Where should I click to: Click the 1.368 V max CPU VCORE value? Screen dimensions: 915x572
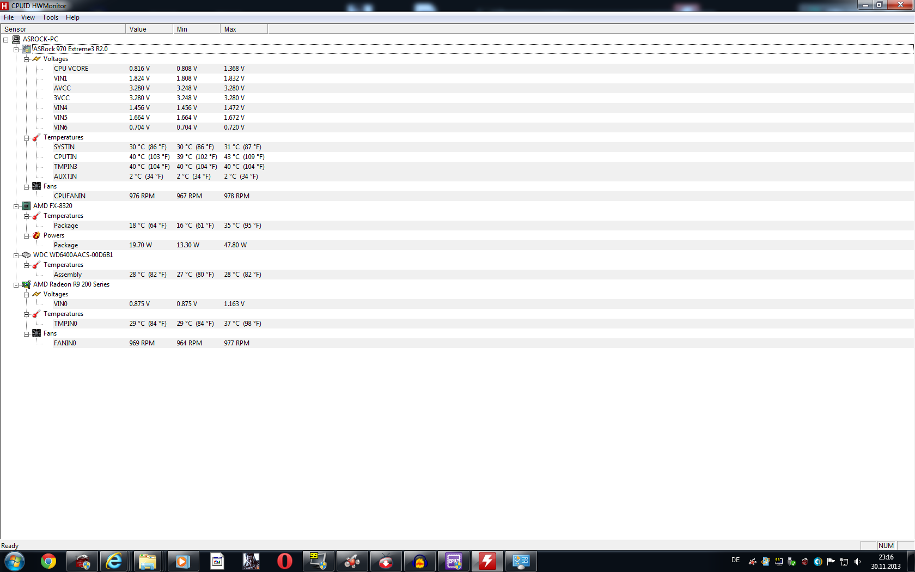(x=234, y=69)
